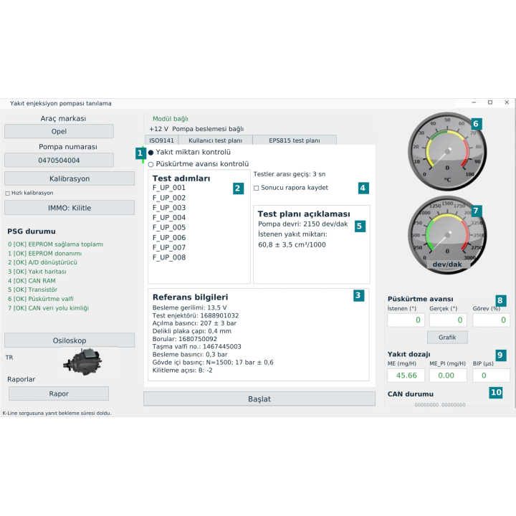Click the ME_PI (mg/H) field showing 0.00
The image size is (516, 516).
coord(448,376)
